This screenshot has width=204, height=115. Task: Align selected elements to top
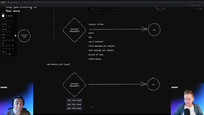[3, 49]
